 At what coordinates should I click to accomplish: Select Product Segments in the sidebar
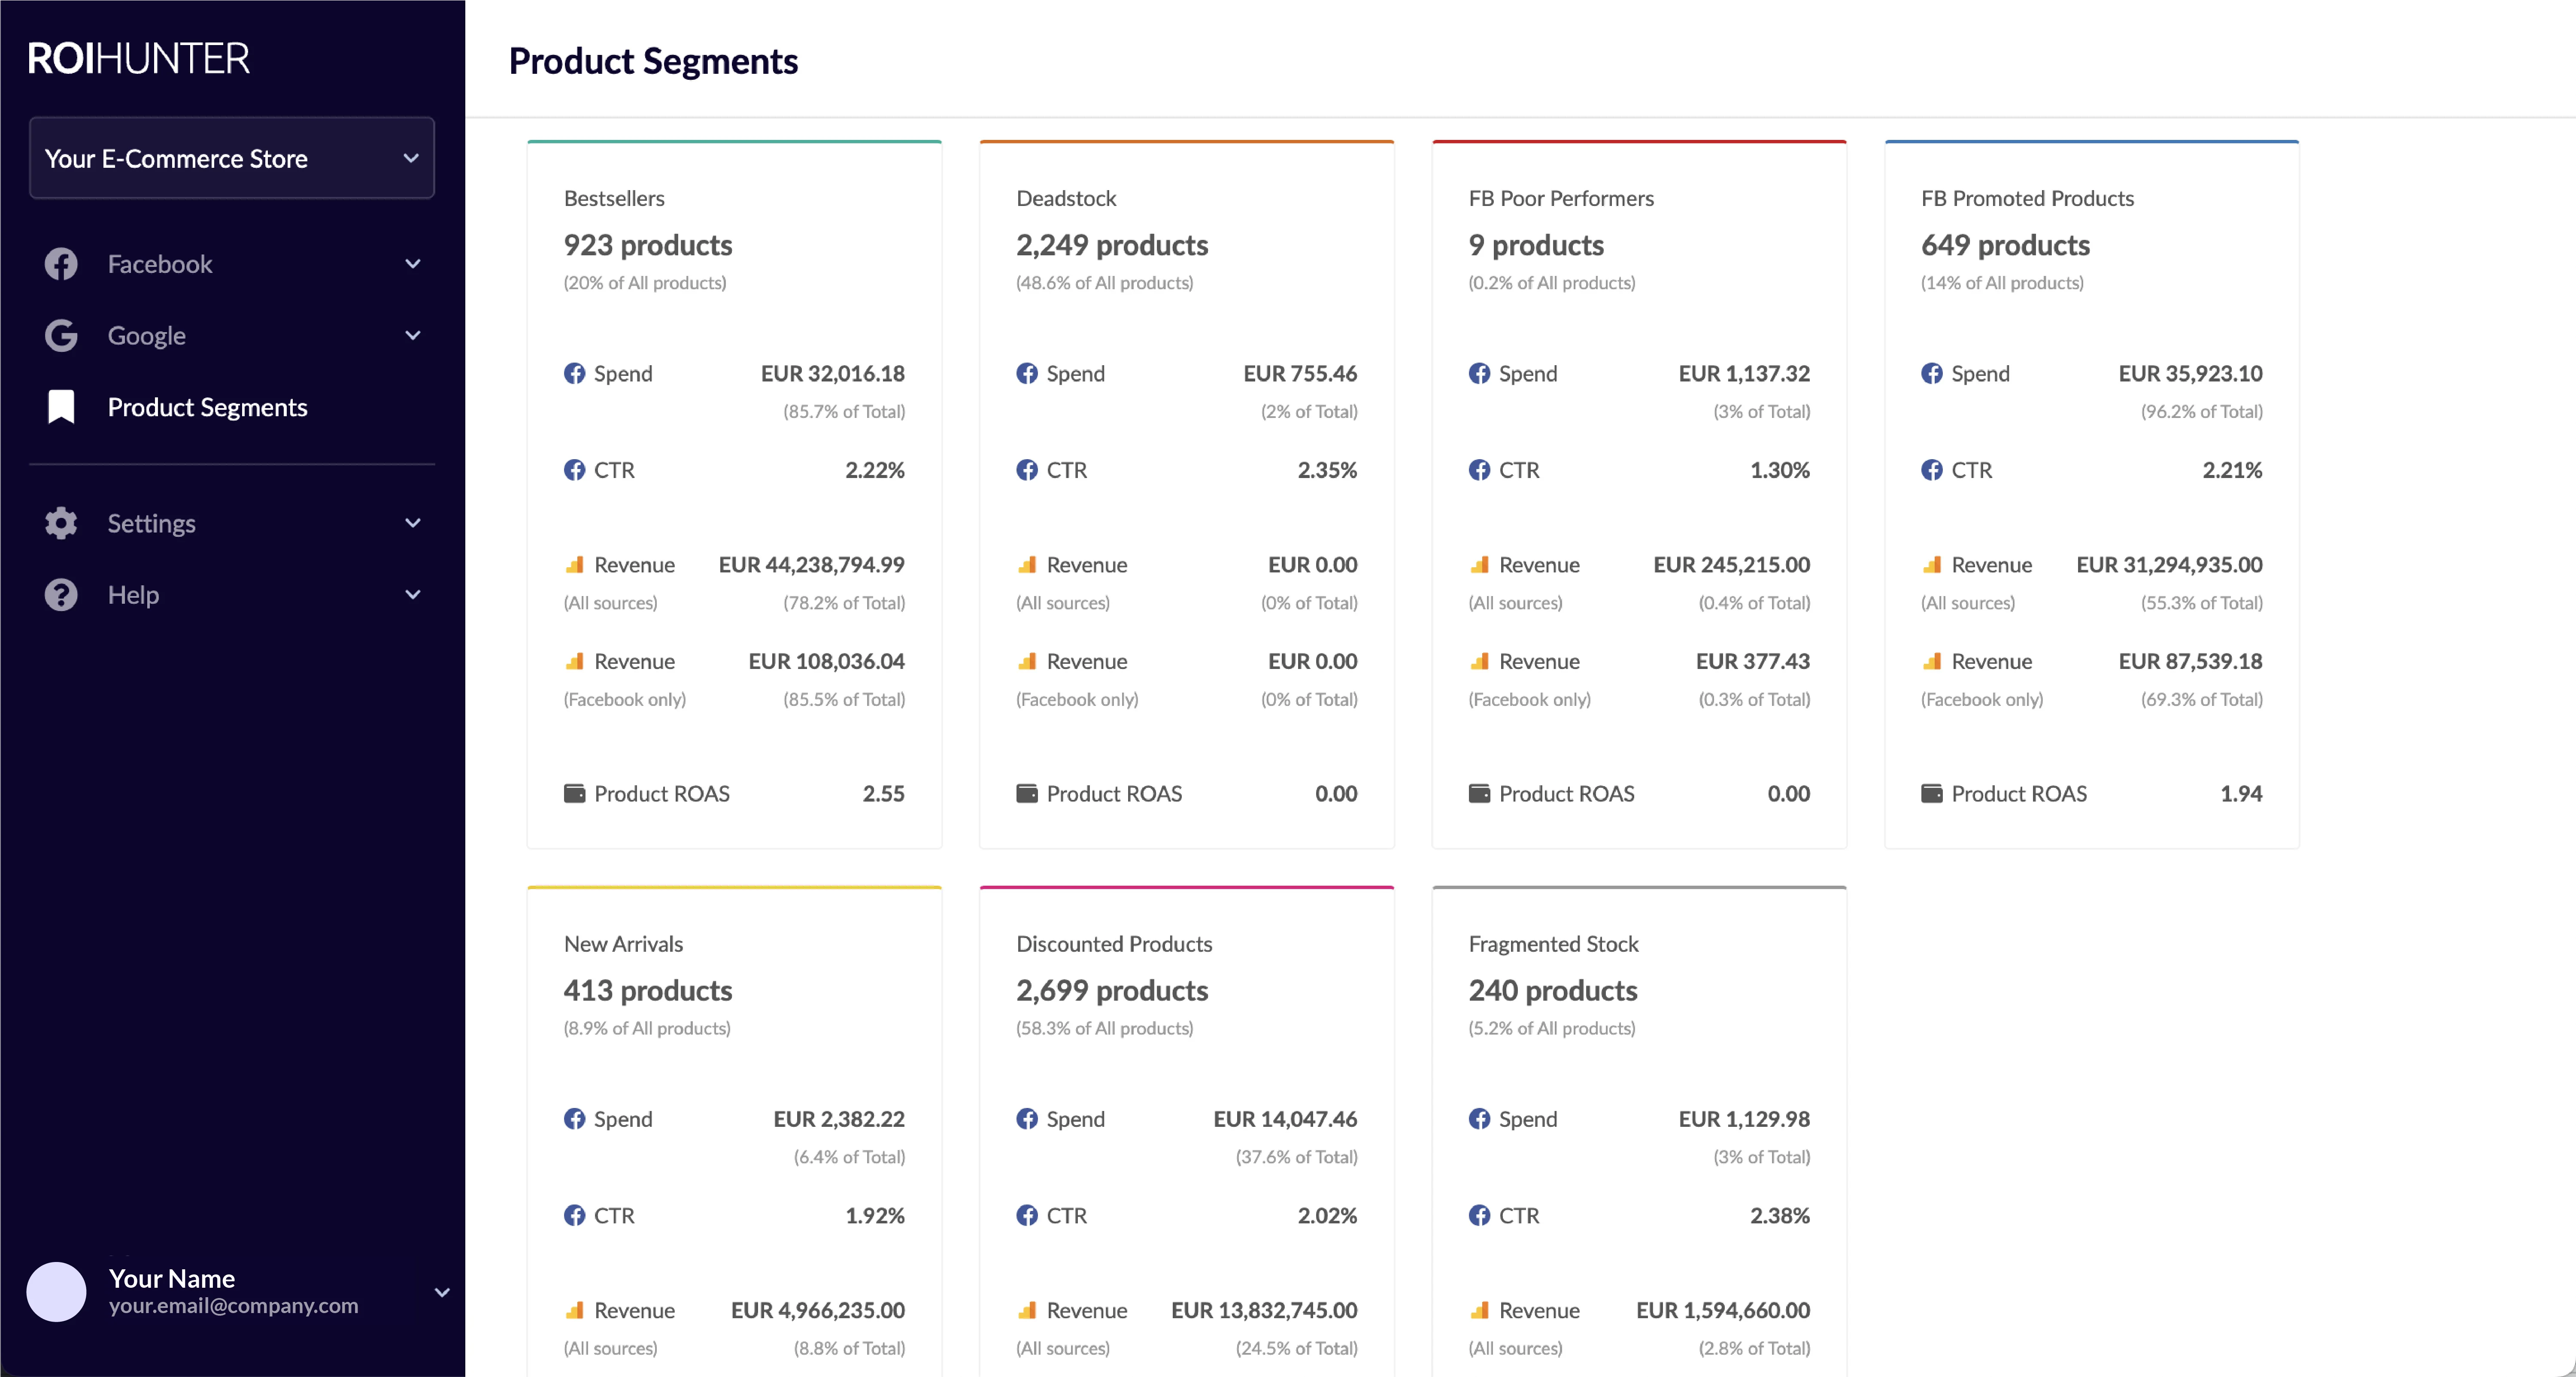(x=207, y=407)
